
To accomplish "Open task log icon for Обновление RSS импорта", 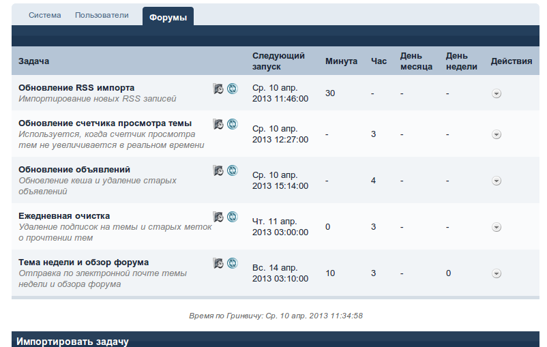I will (x=218, y=89).
